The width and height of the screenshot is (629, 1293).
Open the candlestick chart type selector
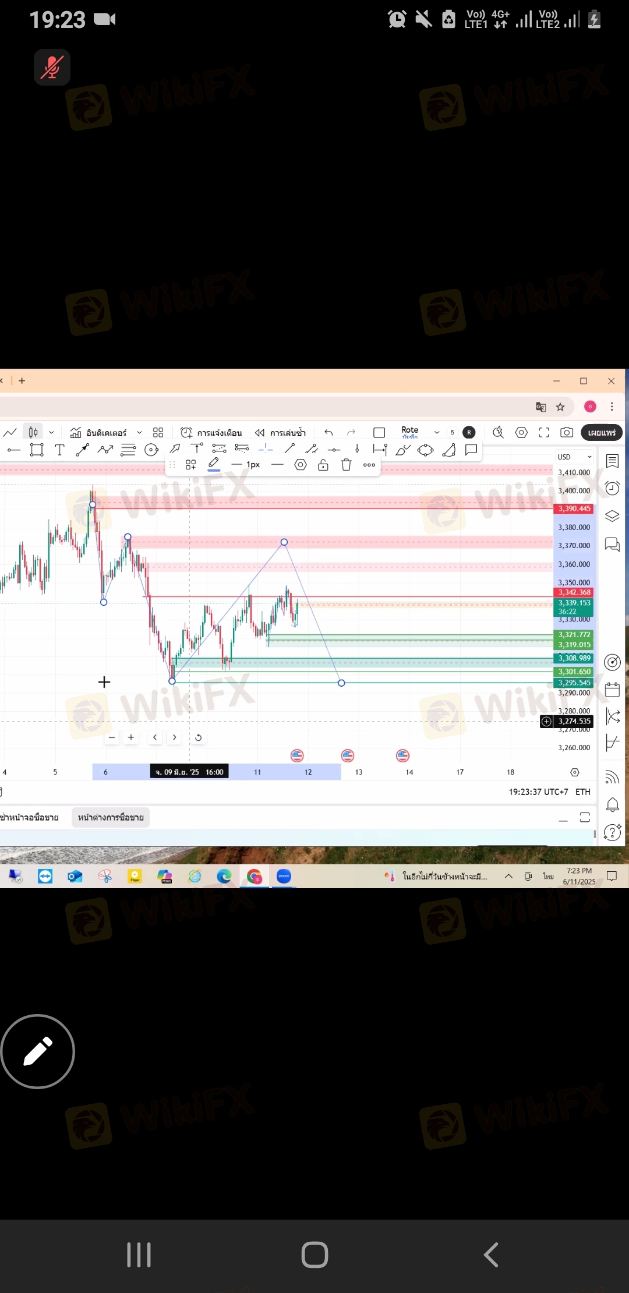tap(33, 432)
